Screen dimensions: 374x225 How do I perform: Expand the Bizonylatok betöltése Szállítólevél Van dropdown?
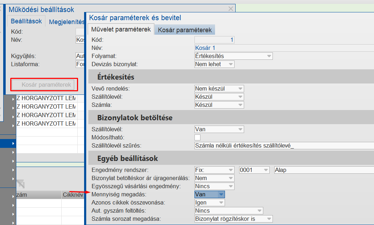[x=219, y=129]
